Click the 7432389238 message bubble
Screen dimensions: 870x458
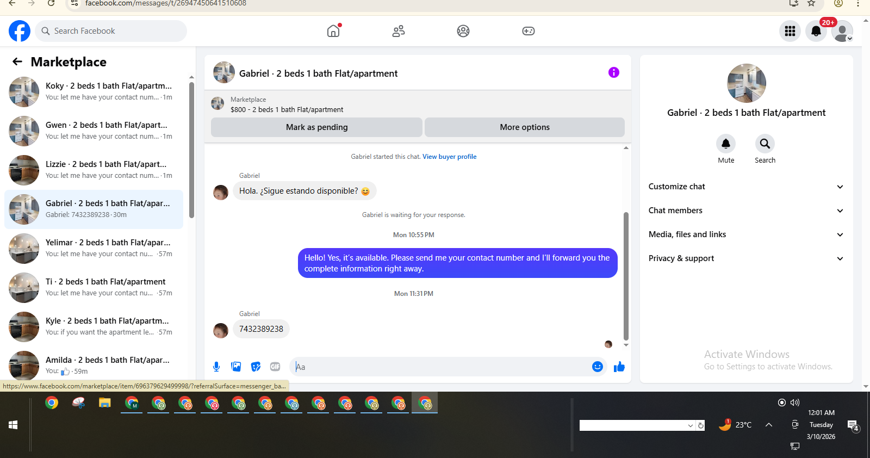(x=261, y=329)
